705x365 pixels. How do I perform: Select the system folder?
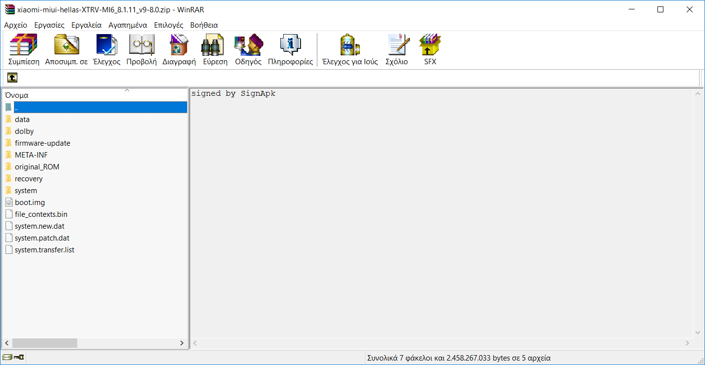(26, 191)
